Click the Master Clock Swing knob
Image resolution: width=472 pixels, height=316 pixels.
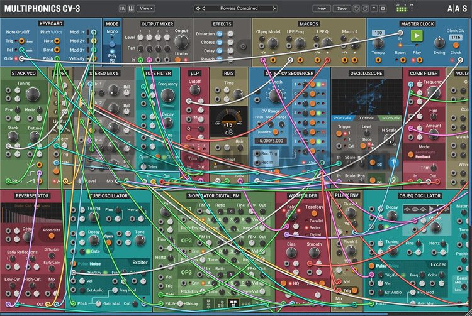point(439,43)
